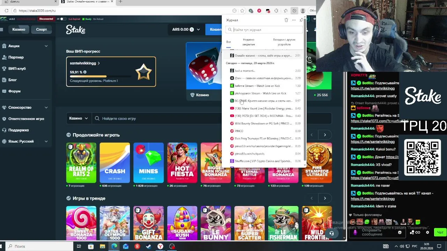Open kefirme Stream history entry

[264, 86]
